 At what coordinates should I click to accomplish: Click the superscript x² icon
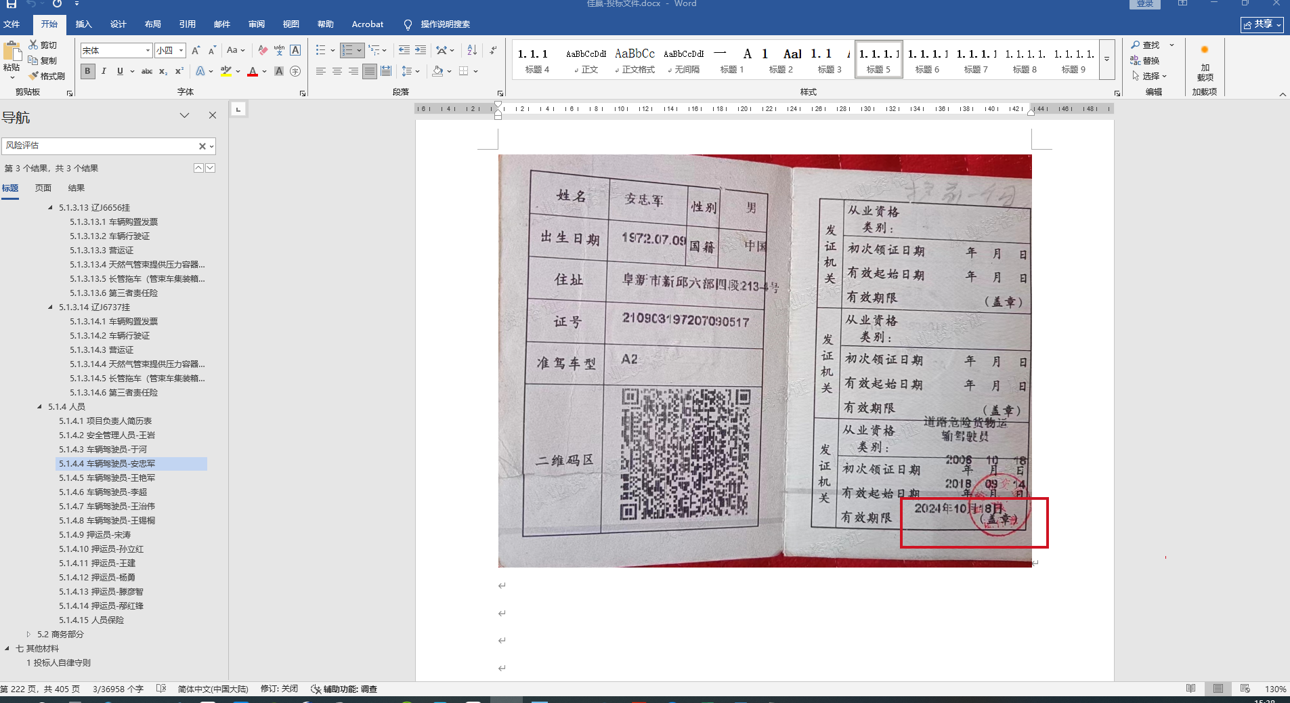179,71
